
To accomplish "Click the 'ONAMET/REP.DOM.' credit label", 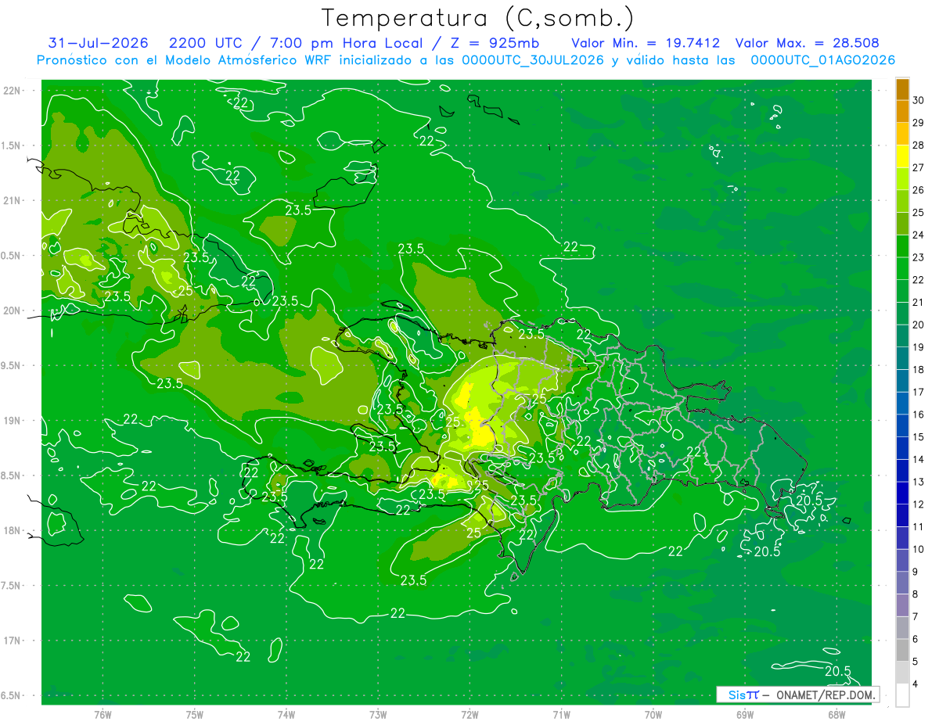I will [x=827, y=694].
